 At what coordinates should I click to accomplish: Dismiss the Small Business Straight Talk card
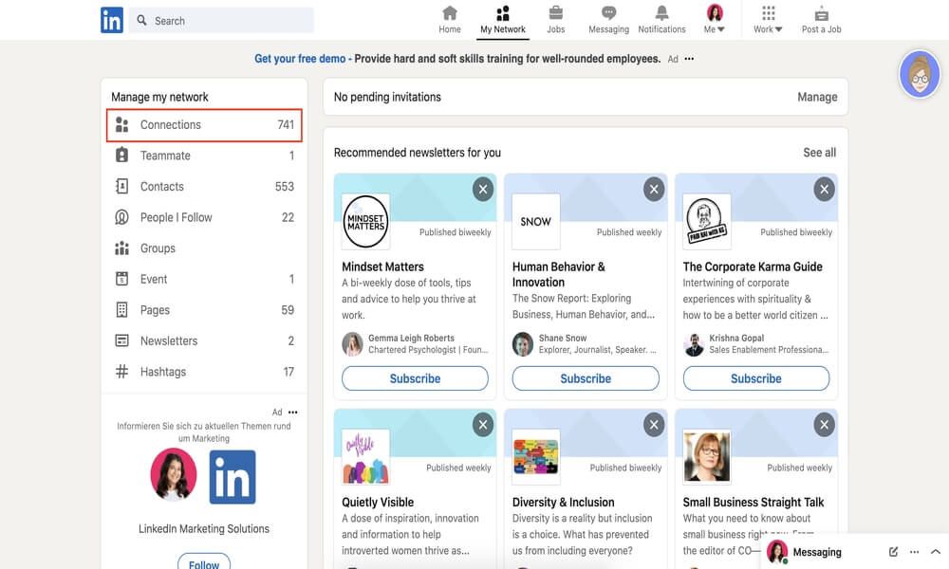pos(825,425)
